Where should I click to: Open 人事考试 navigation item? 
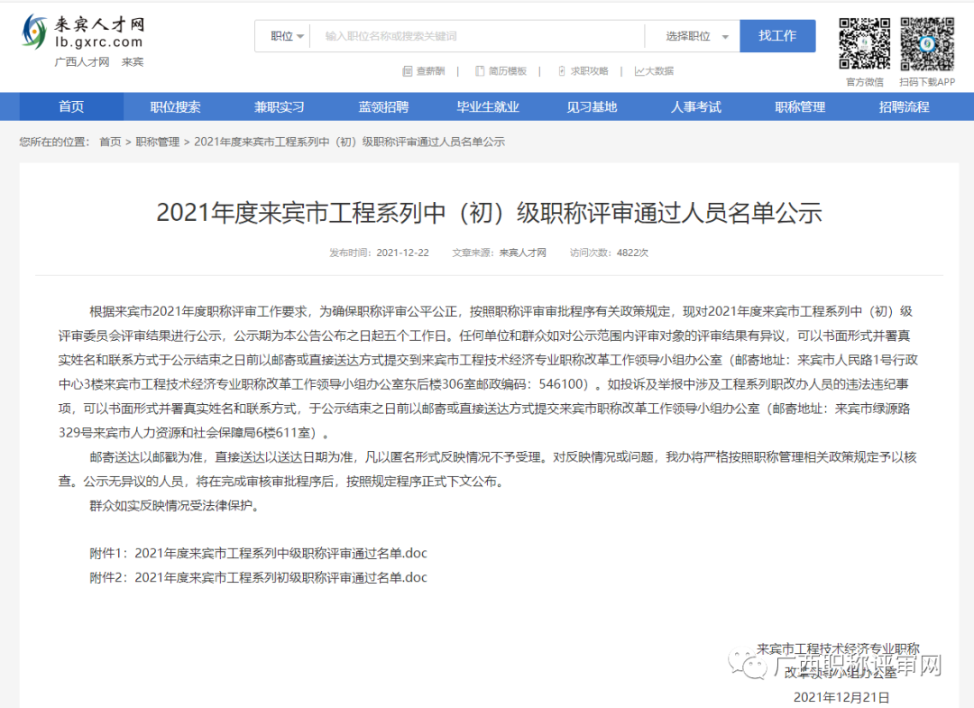click(x=695, y=106)
